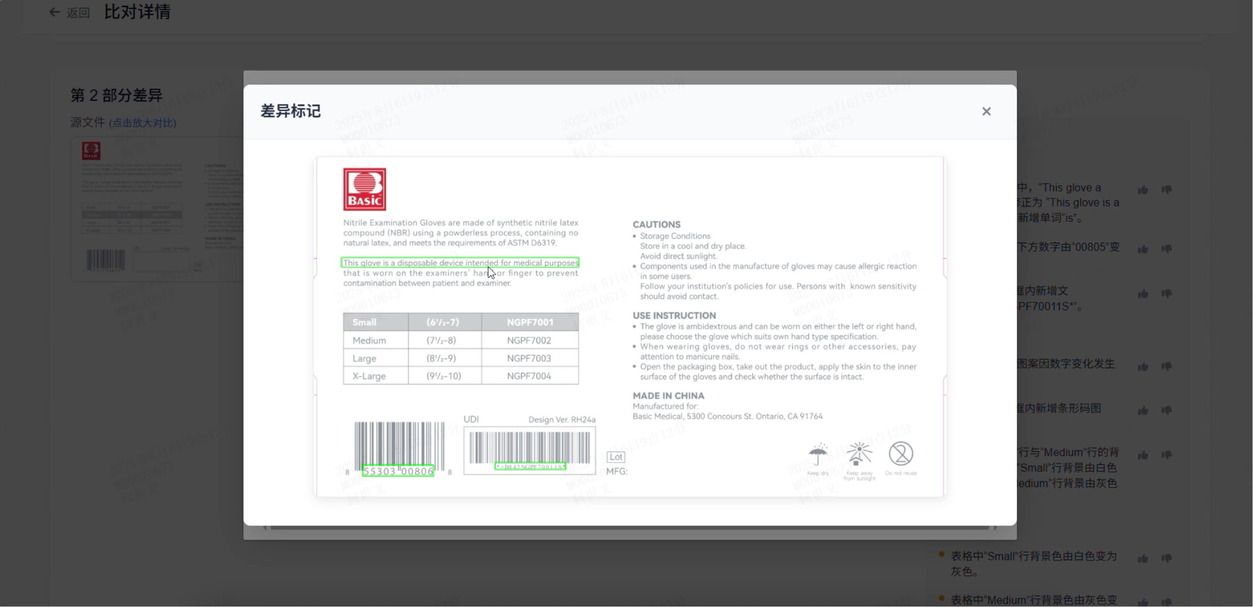Click the Basic logo in the label image

click(x=365, y=190)
